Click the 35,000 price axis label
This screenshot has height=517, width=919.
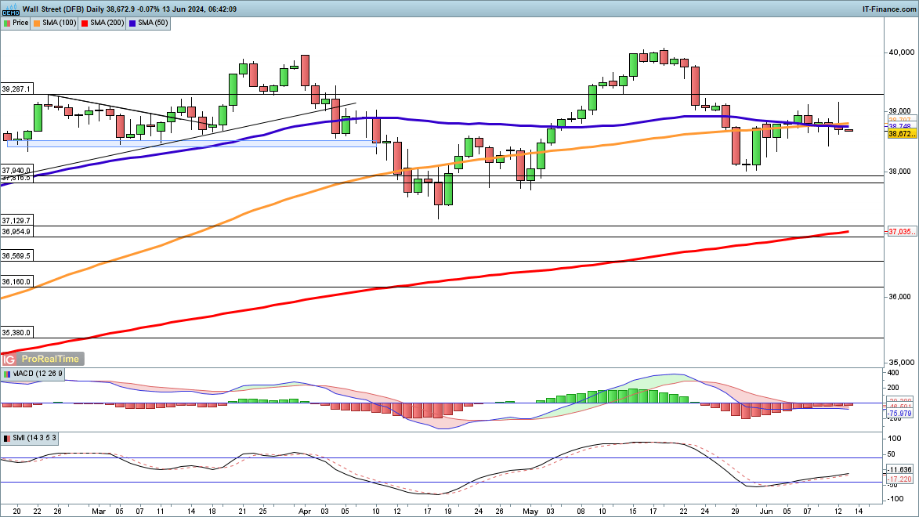click(x=902, y=363)
